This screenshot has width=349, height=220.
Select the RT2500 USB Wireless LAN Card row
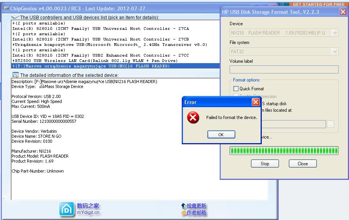[115, 61]
